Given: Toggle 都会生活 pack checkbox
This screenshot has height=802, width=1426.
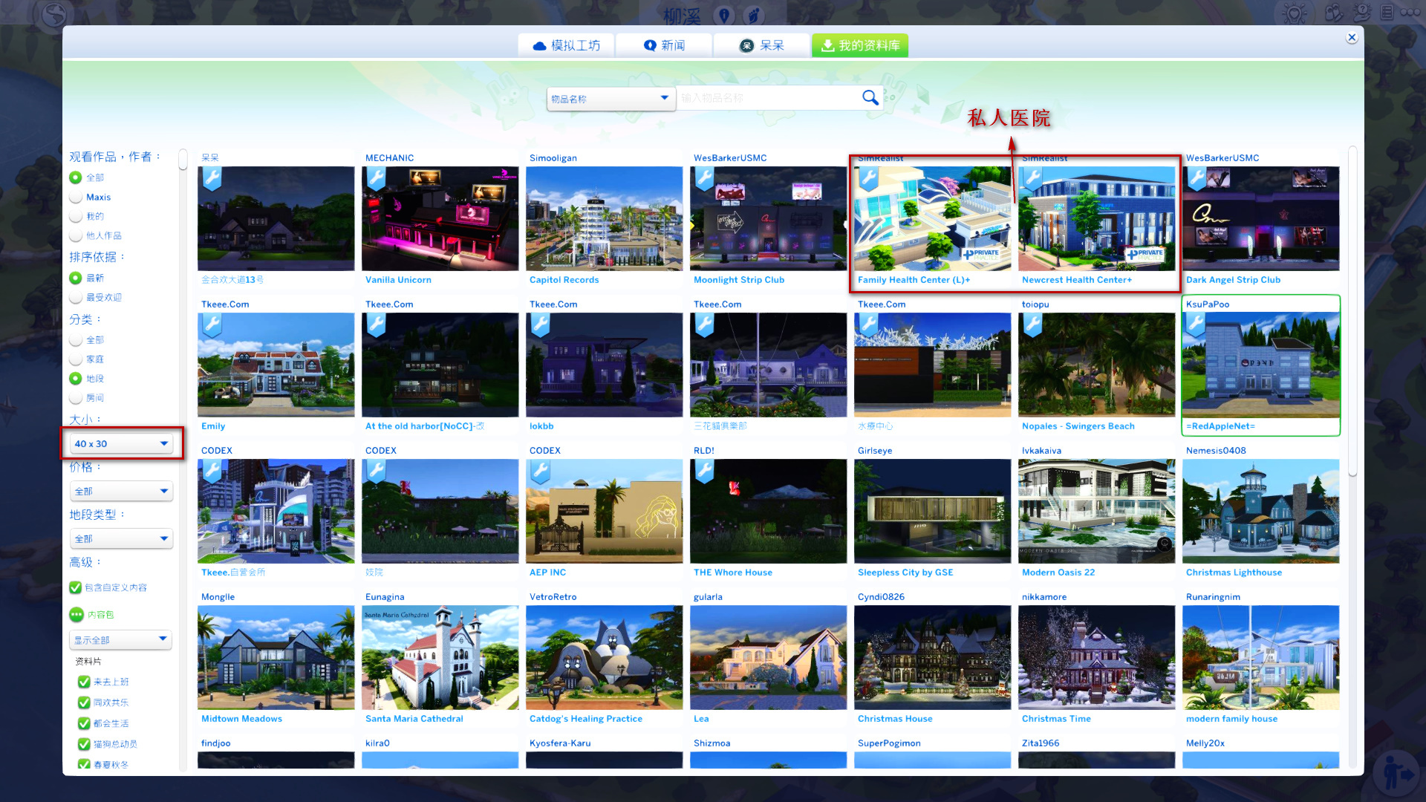Looking at the screenshot, I should click(84, 723).
